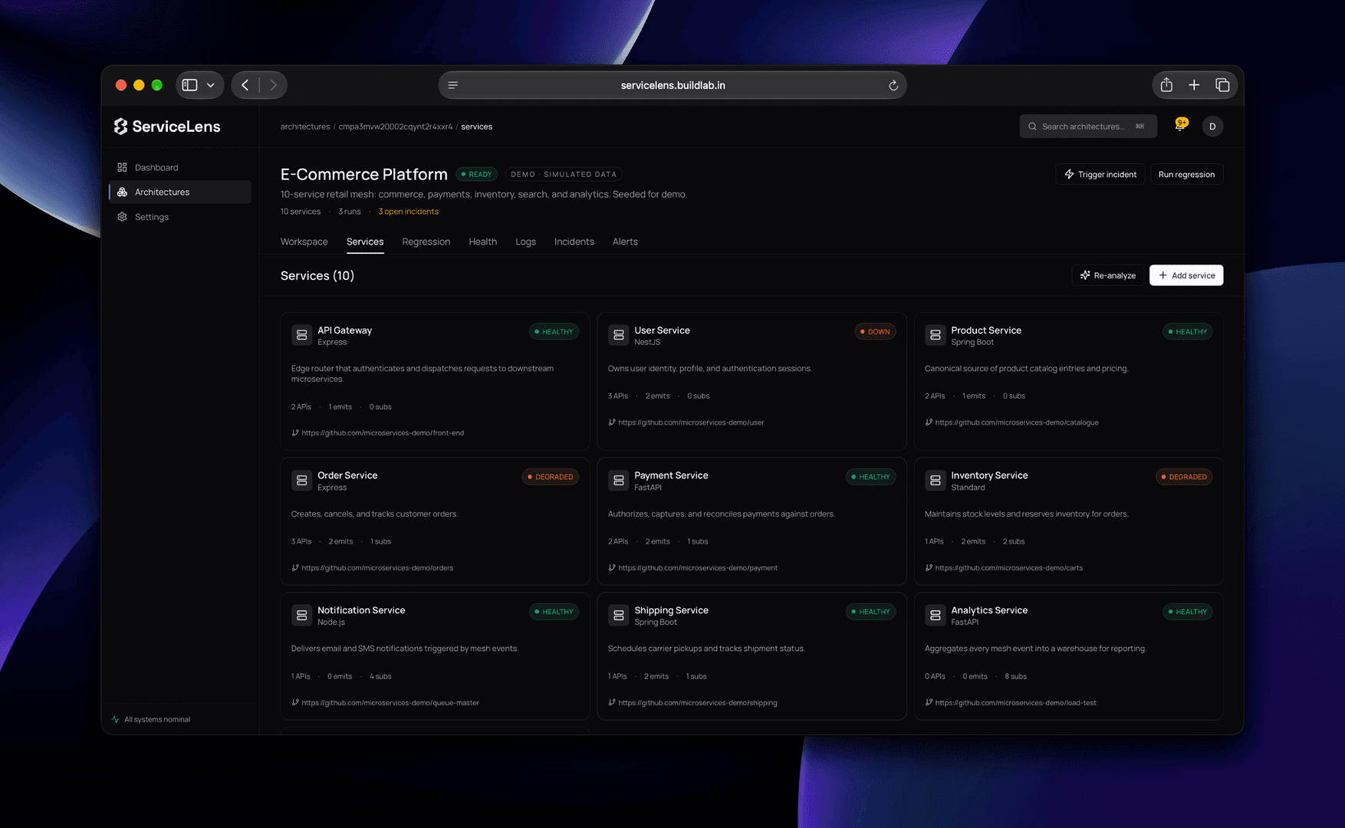The width and height of the screenshot is (1345, 828).
Task: Open the Order Service GitHub orders link
Action: point(377,568)
